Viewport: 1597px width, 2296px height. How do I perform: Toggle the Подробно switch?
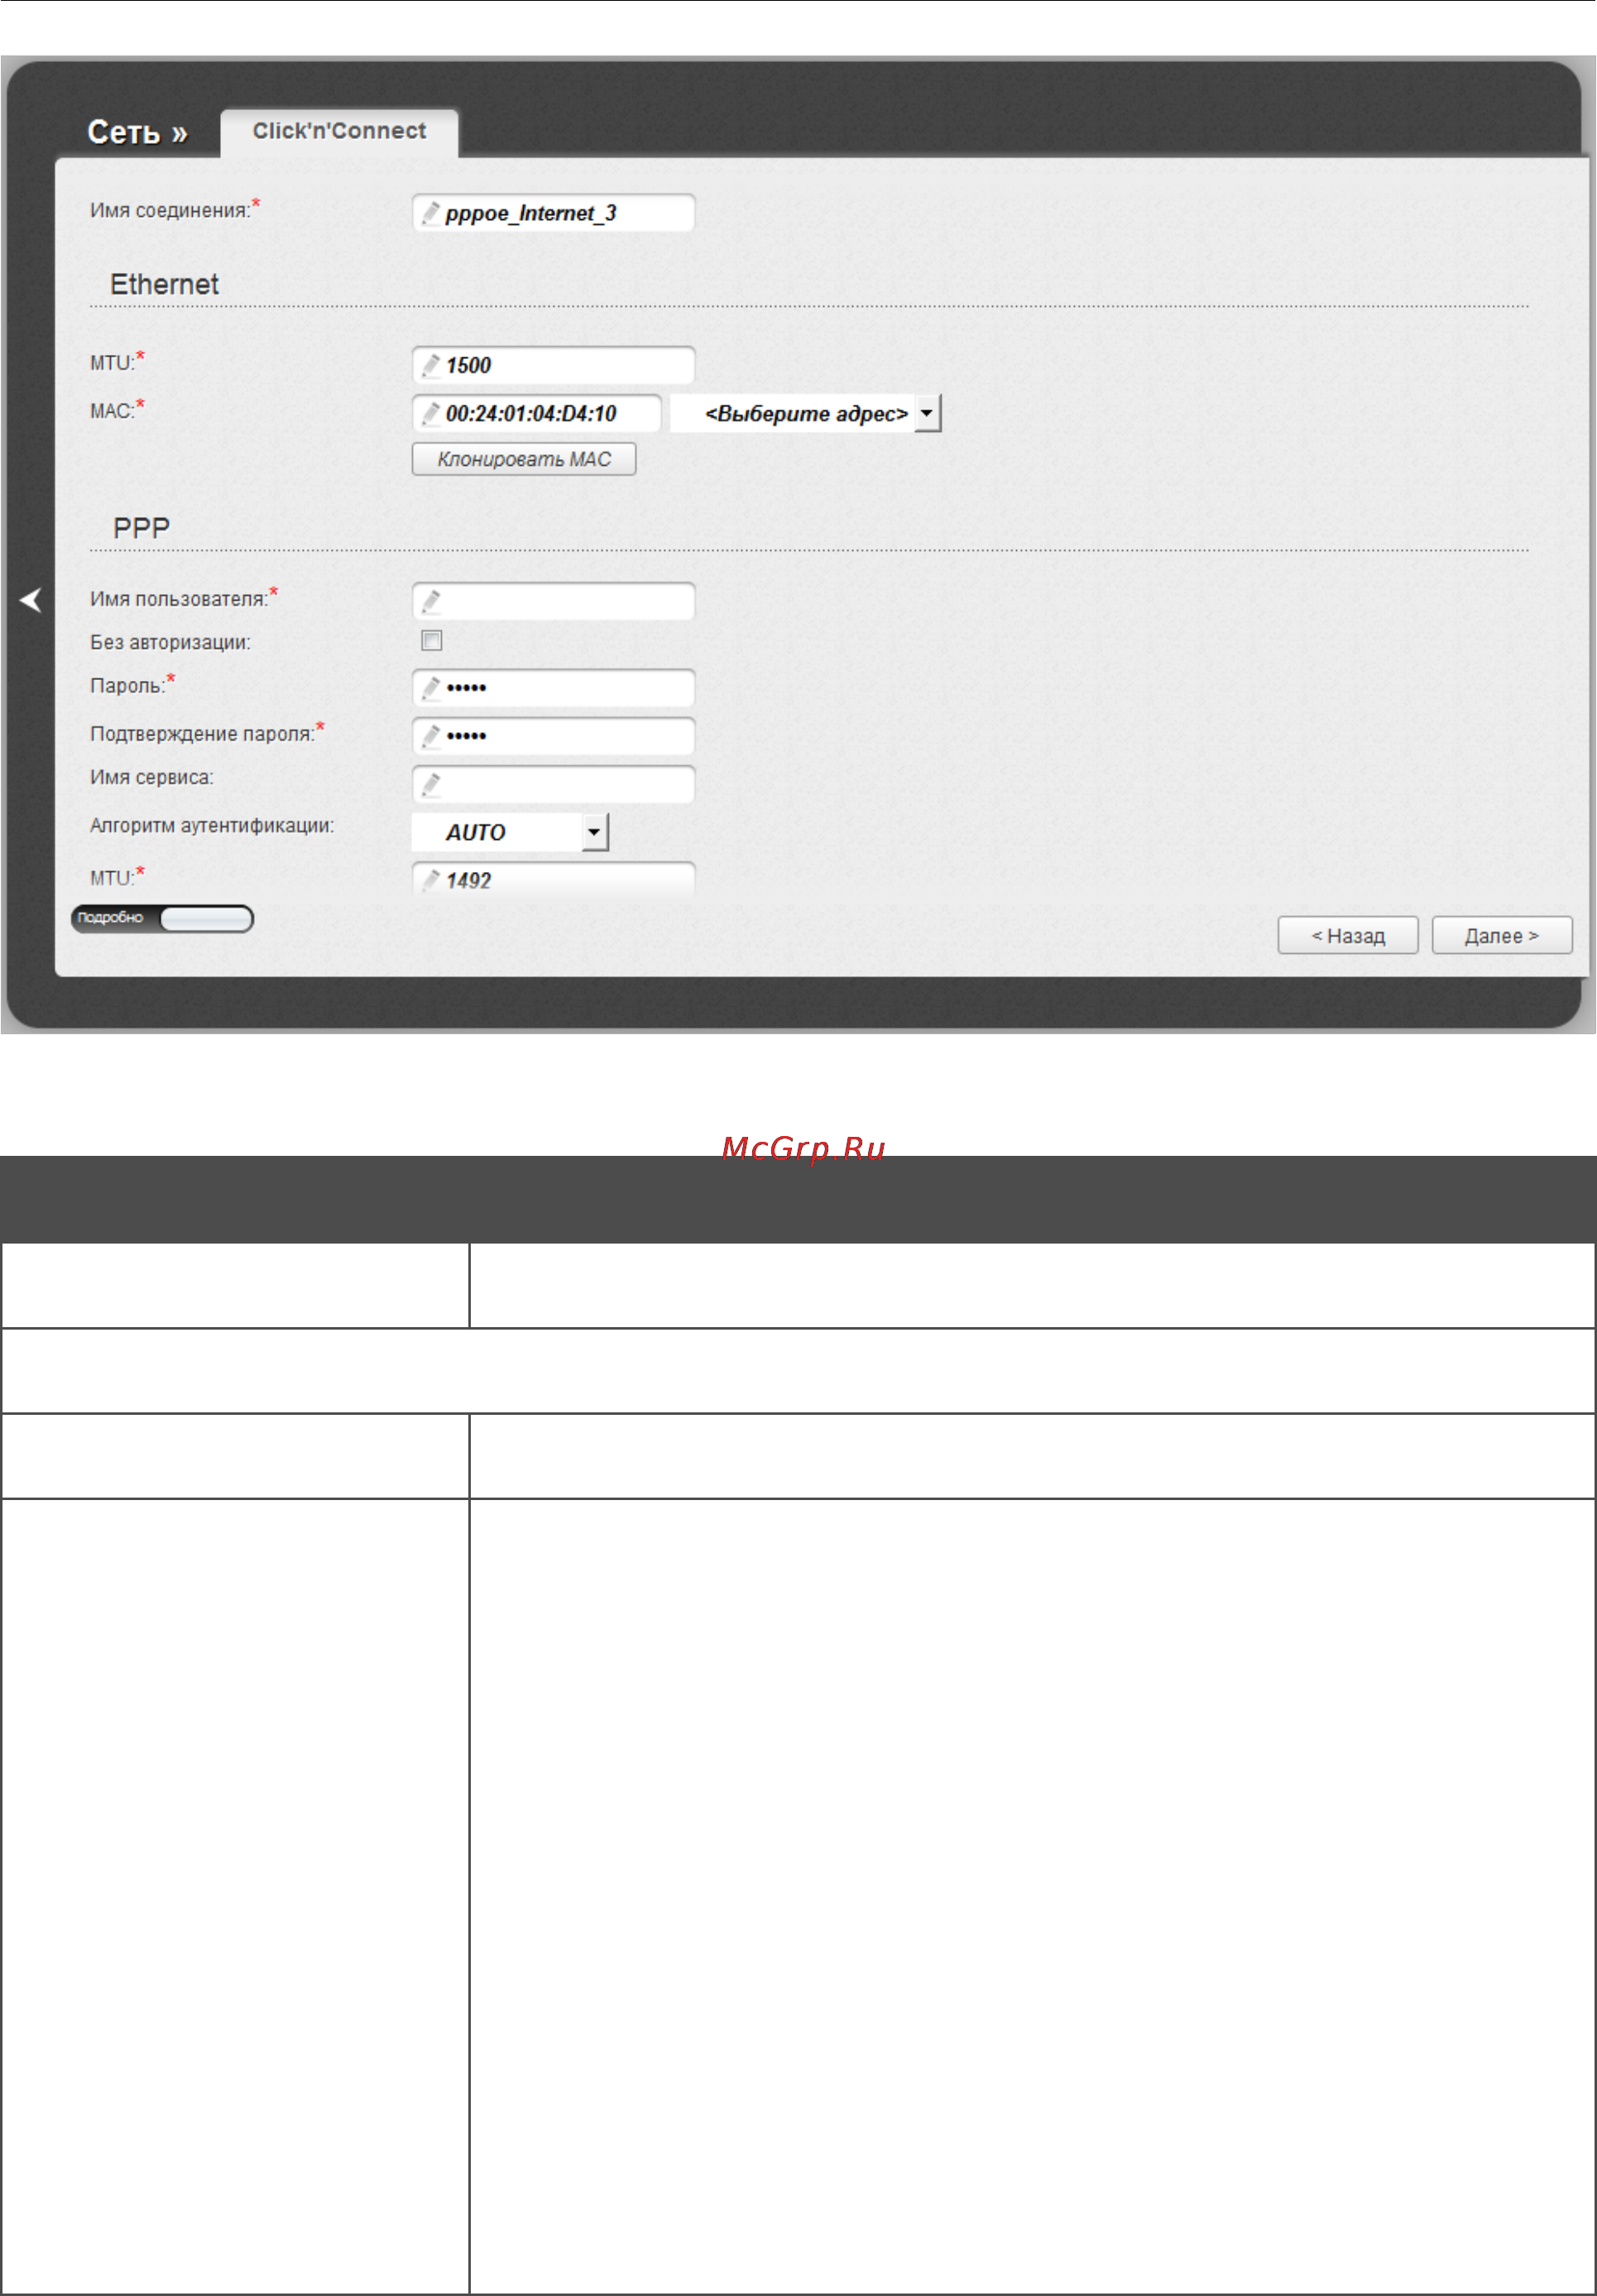pos(162,918)
